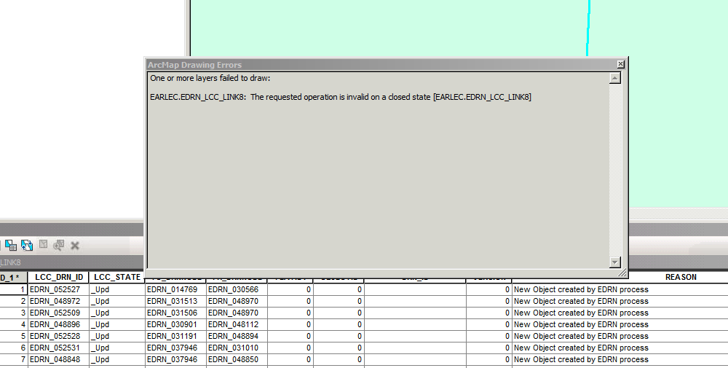
Task: Click cell EDRN_031513
Action: click(175, 301)
